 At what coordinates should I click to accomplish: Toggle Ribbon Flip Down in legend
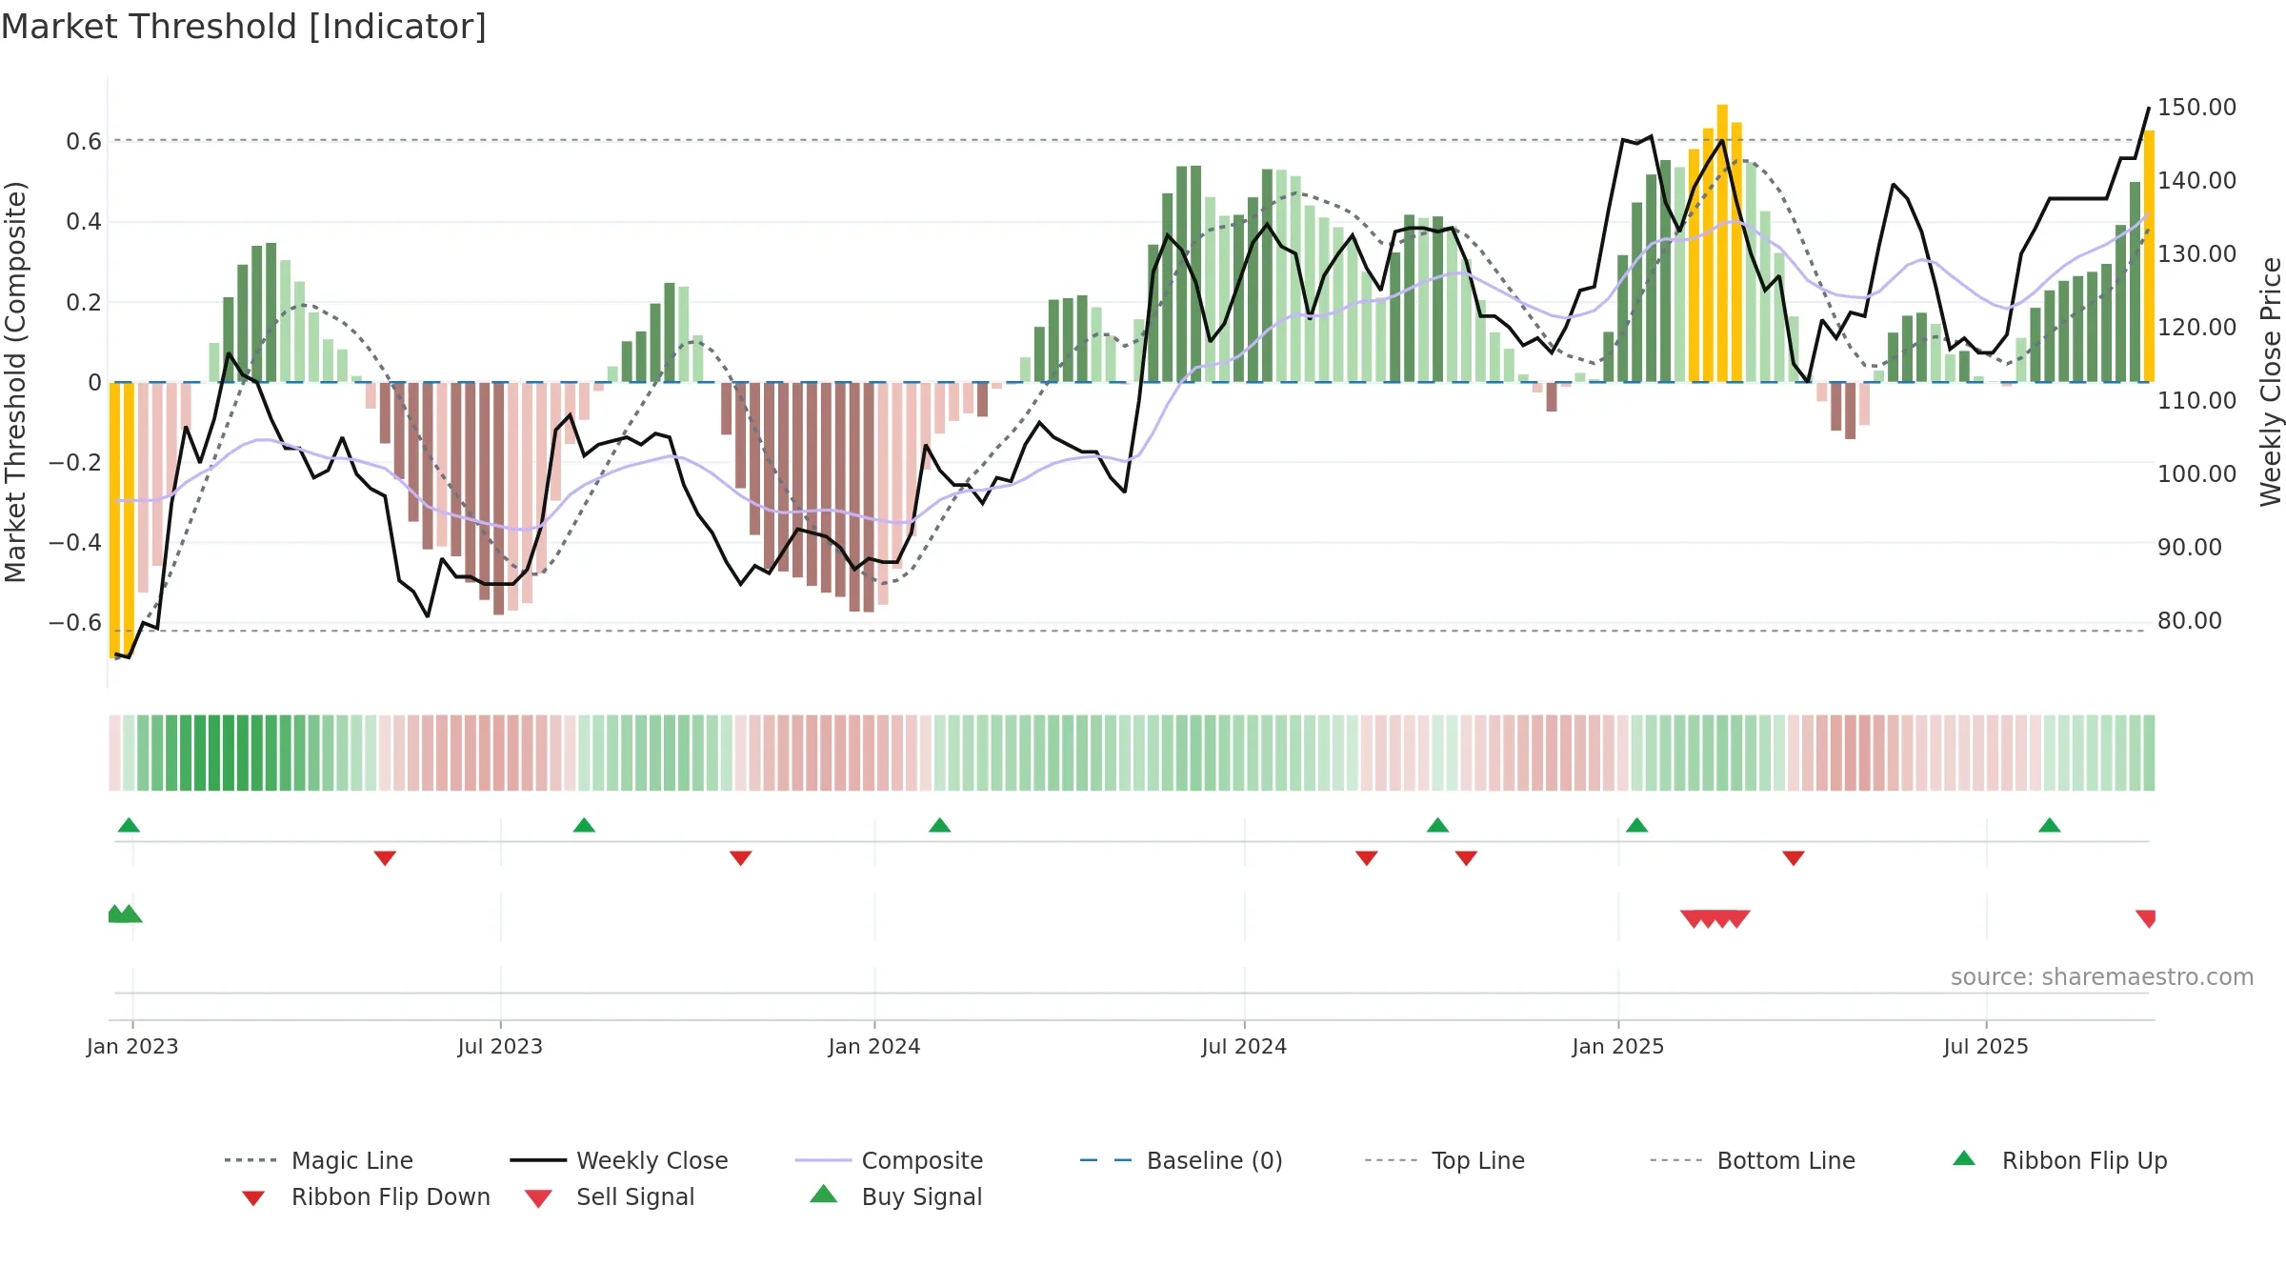[x=366, y=1196]
